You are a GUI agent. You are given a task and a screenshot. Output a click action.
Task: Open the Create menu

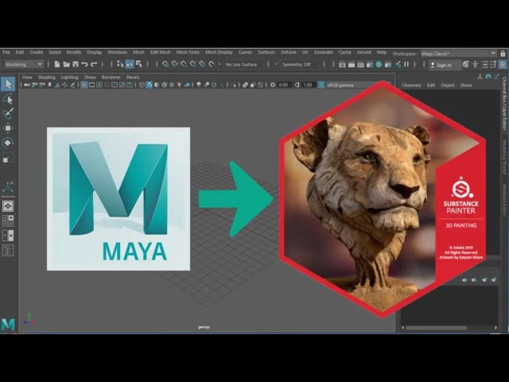coord(37,52)
